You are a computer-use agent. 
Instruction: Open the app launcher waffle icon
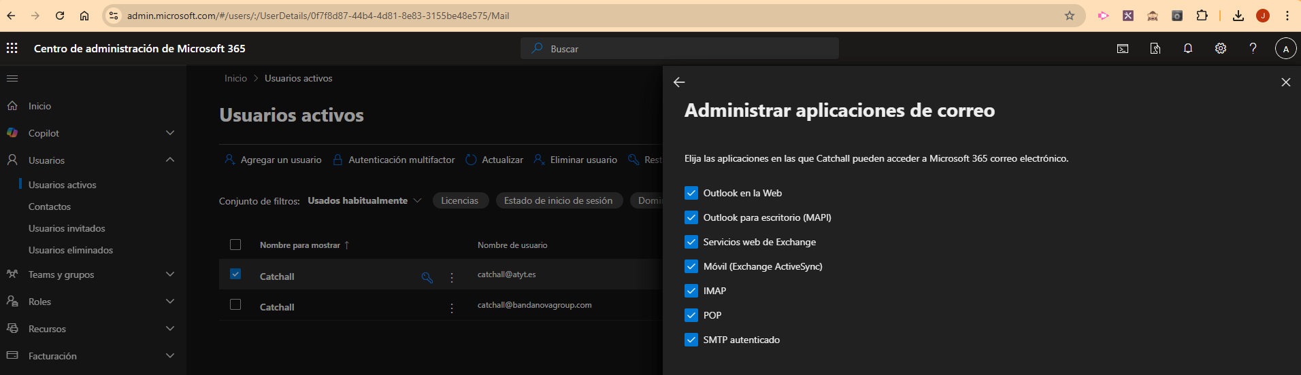(12, 48)
